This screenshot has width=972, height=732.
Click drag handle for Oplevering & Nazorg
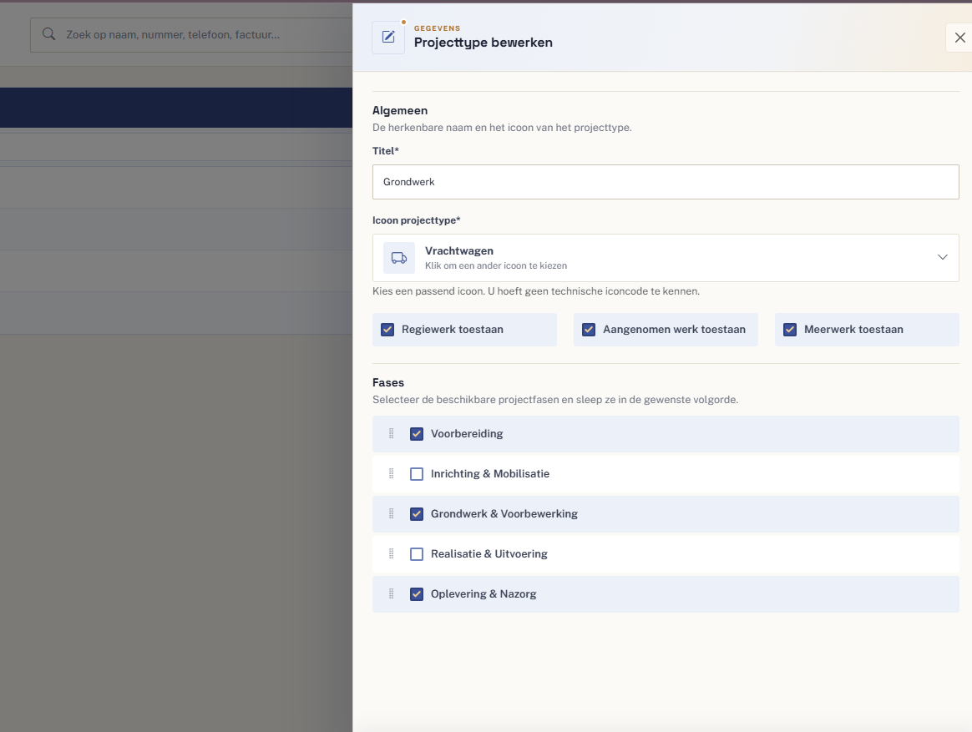tap(391, 593)
